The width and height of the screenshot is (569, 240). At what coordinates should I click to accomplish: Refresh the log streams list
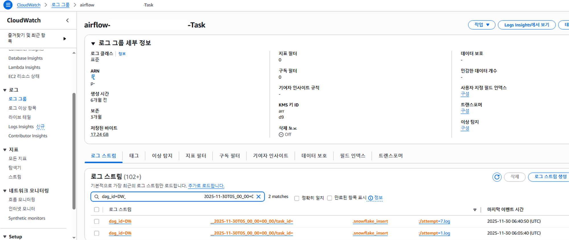pyautogui.click(x=497, y=177)
